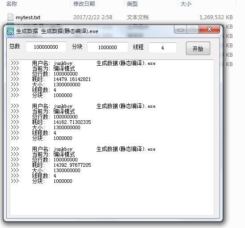This screenshot has width=245, height=228.
Task: Sort by the 名称 column header
Action: 12,4
